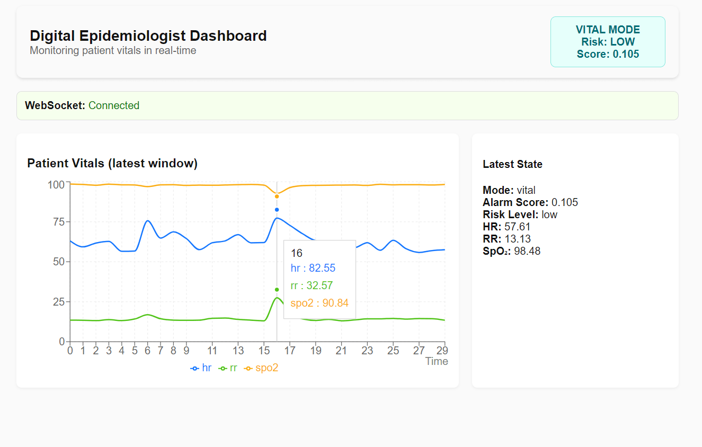Toggle the hr series in chart legend
This screenshot has height=447, width=702.
coord(201,368)
